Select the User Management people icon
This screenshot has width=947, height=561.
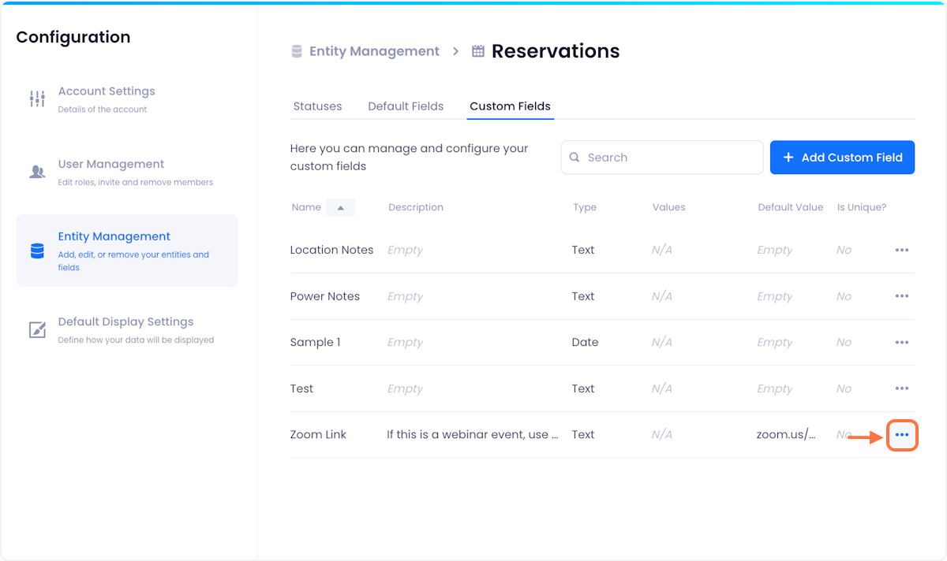coord(37,172)
